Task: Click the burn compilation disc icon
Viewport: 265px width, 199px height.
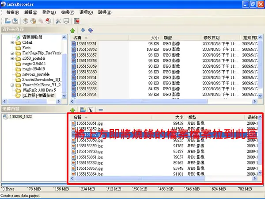Action: point(33,21)
